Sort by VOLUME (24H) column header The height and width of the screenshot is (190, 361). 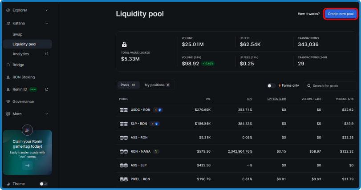[x=311, y=99]
